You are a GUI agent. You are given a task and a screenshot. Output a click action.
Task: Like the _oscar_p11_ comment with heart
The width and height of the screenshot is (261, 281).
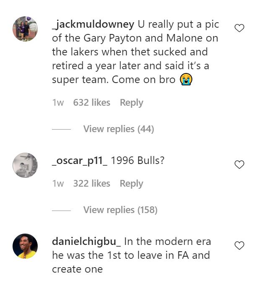tap(239, 165)
